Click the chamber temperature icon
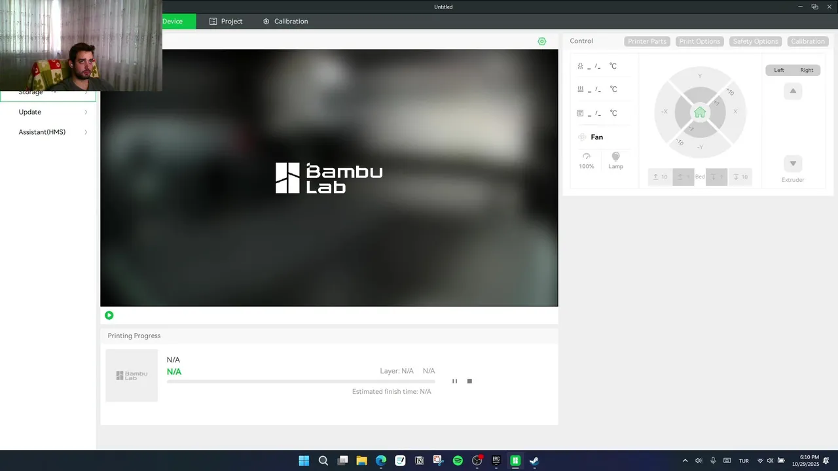This screenshot has width=838, height=471. [x=581, y=113]
